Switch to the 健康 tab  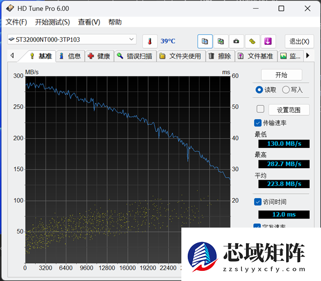pyautogui.click(x=100, y=56)
